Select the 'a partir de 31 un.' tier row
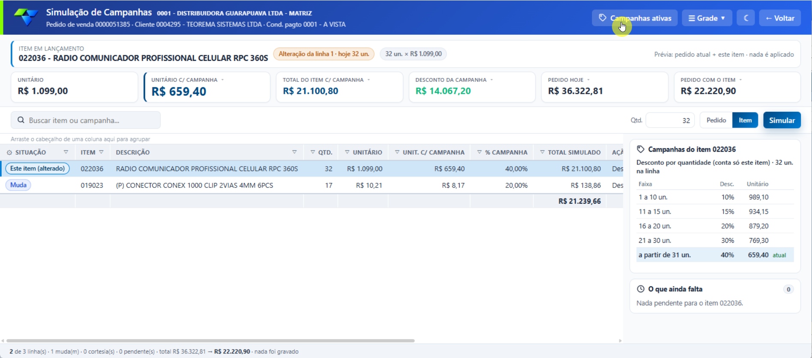The height and width of the screenshot is (358, 812). [715, 255]
